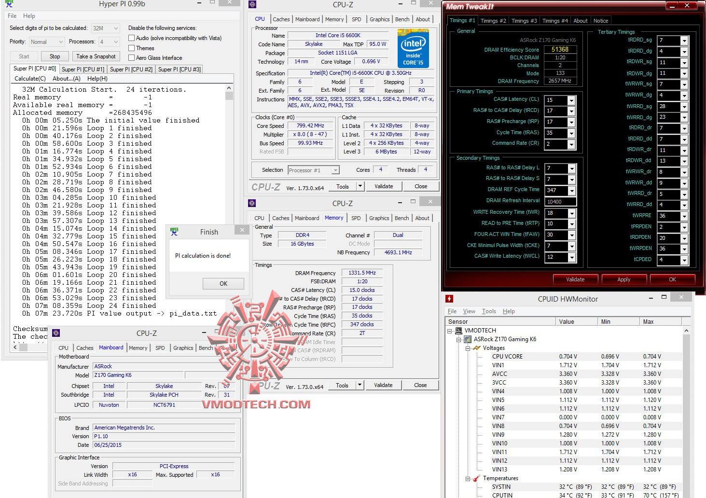706x498 pixels.
Task: Open the Processor #1 selection dropdown in CPU-Z
Action: point(314,170)
